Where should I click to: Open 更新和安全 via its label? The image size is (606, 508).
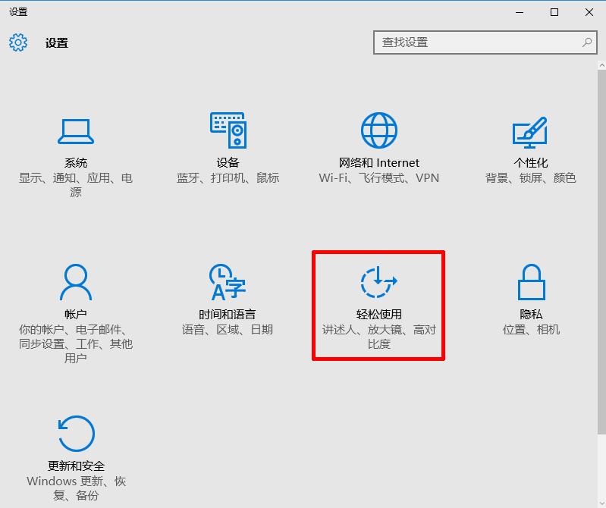coord(76,466)
